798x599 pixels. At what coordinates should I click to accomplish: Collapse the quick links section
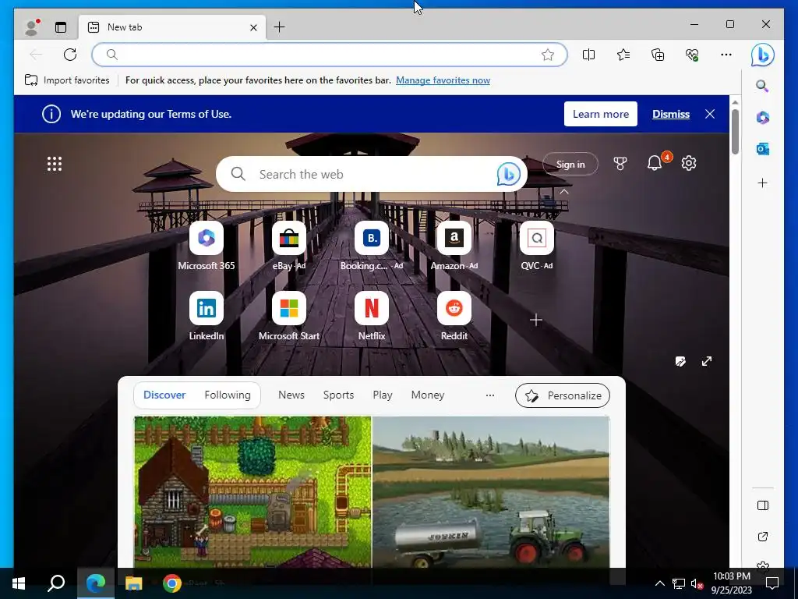click(564, 192)
